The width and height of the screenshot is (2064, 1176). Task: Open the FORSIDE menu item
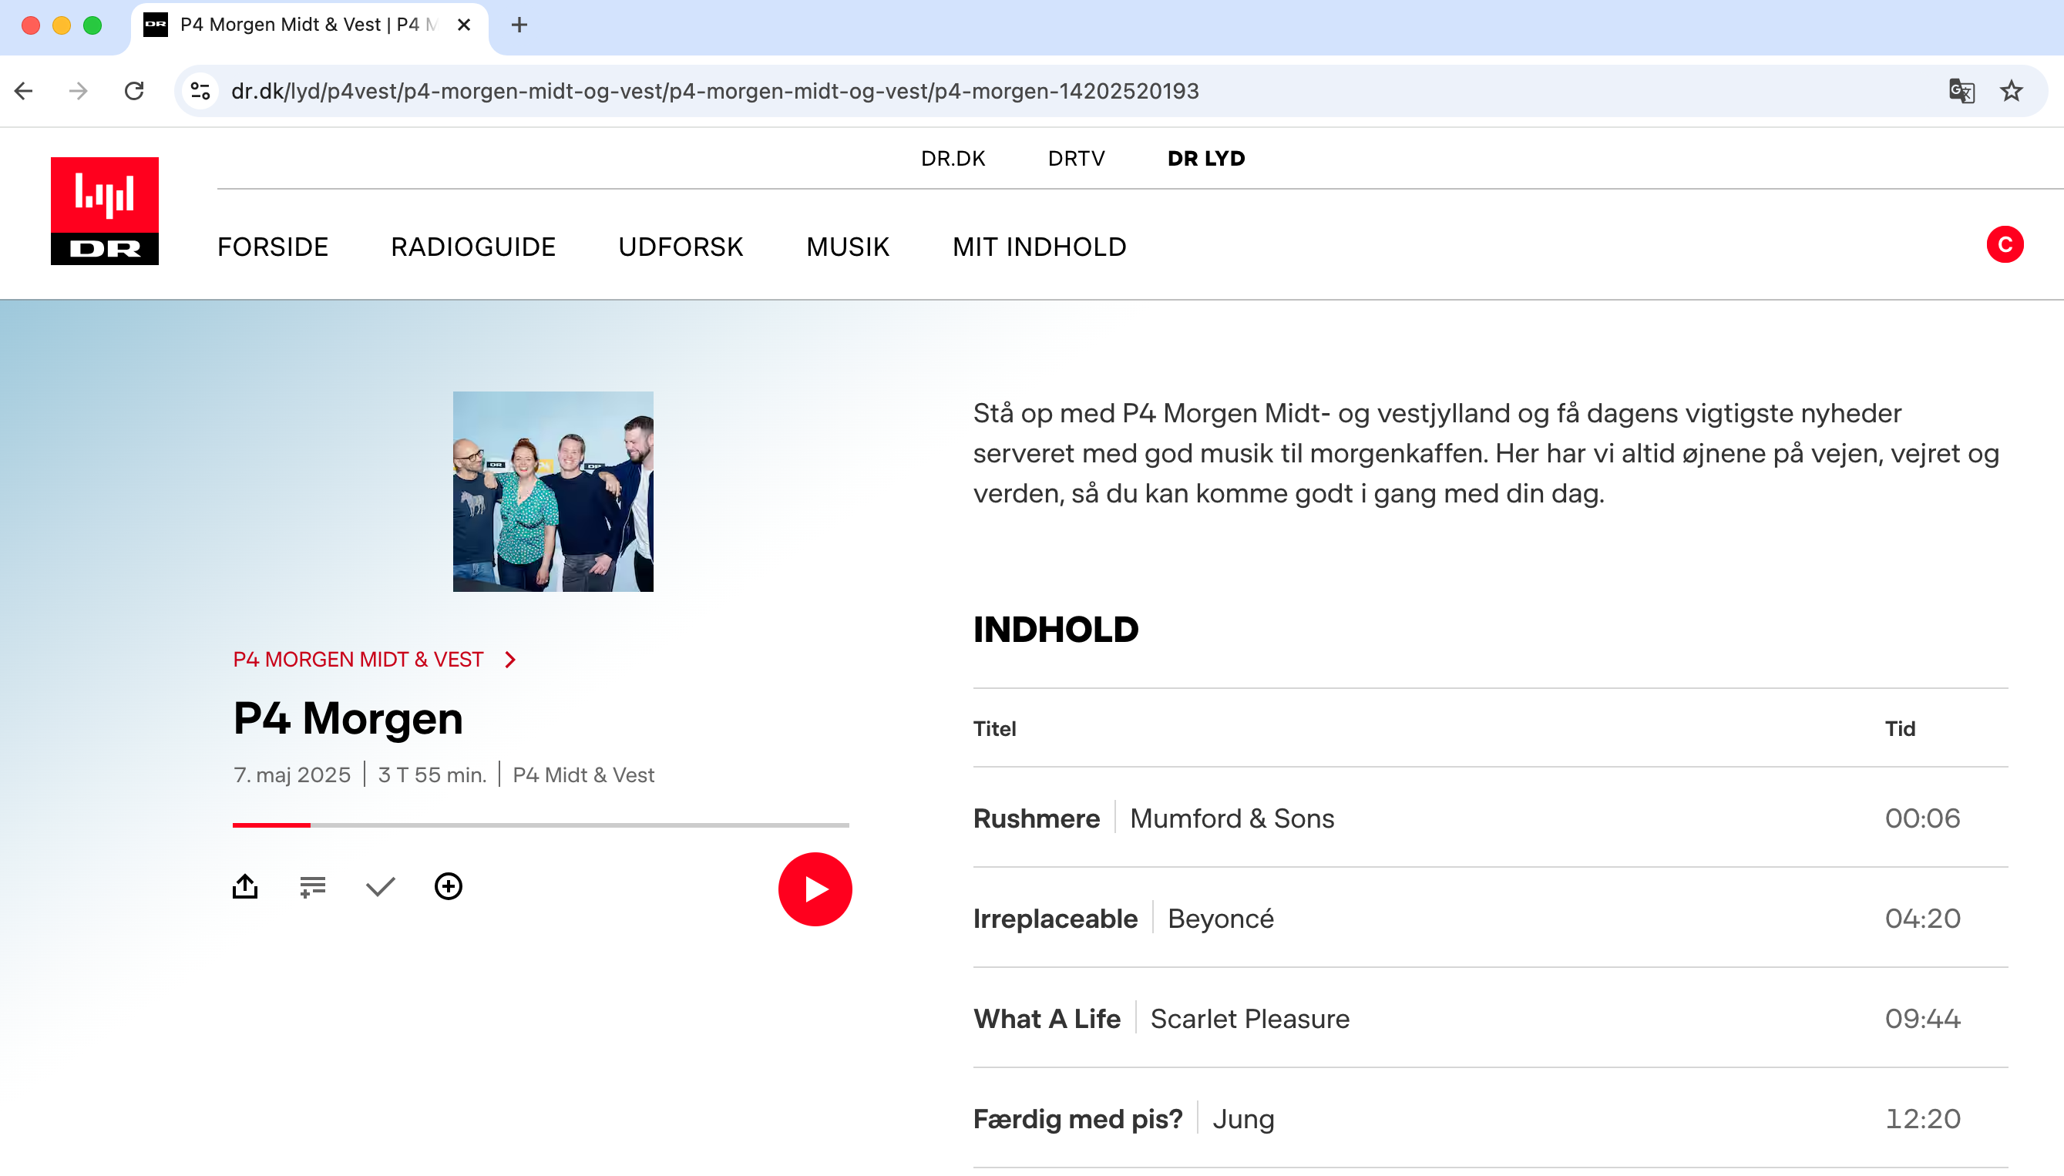click(273, 247)
